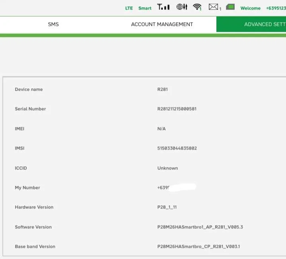Screen dimensions: 286x259
Task: Select serial number R281211215000581
Action: pyautogui.click(x=177, y=109)
